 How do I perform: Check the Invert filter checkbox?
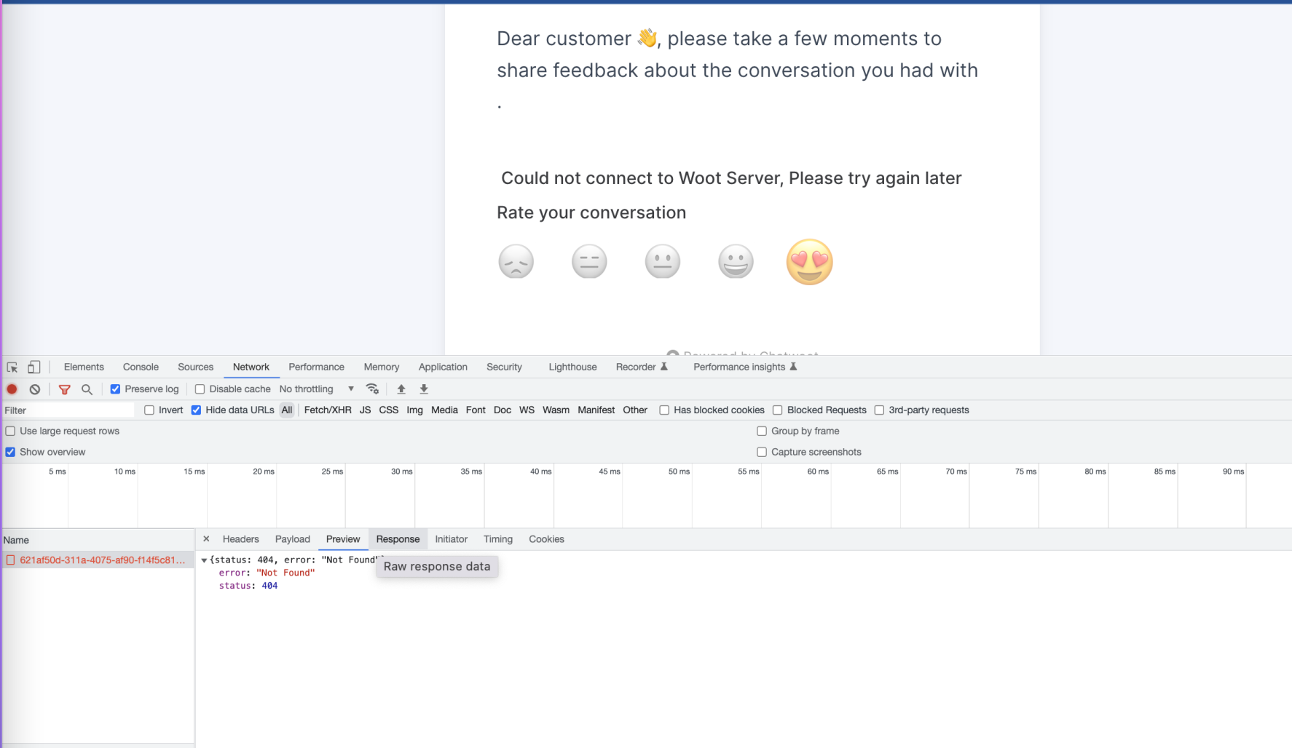(x=149, y=410)
